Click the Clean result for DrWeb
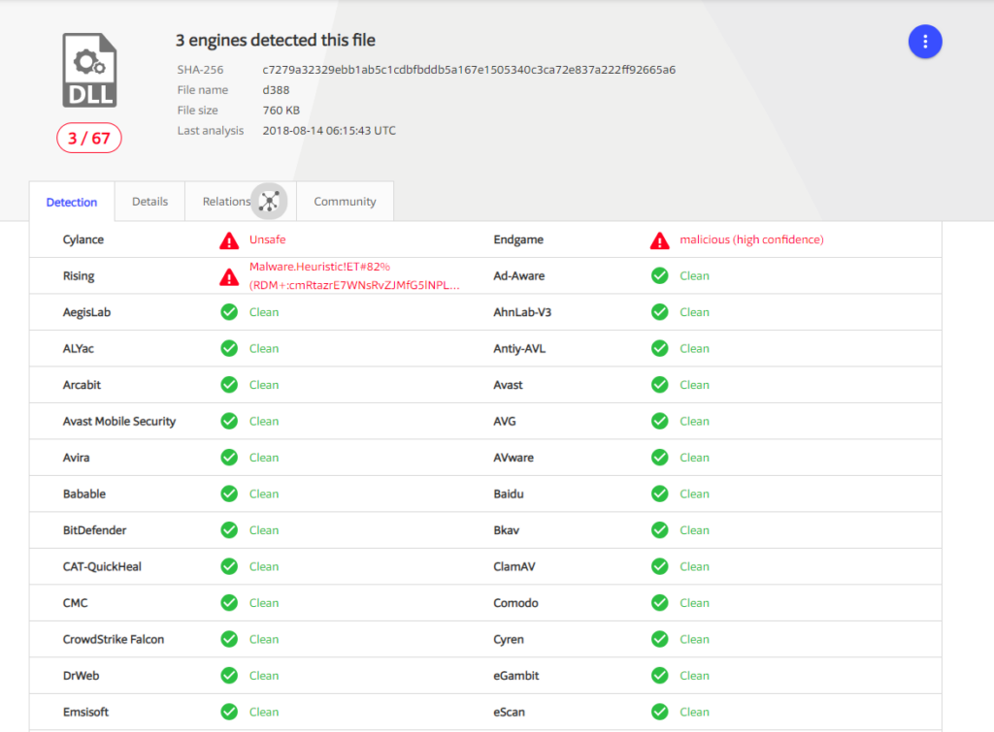 click(264, 676)
